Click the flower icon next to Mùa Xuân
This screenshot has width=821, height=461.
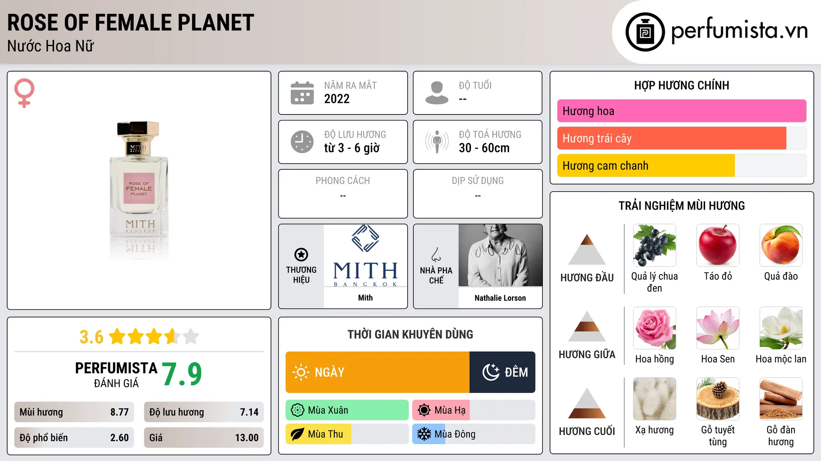(x=297, y=410)
